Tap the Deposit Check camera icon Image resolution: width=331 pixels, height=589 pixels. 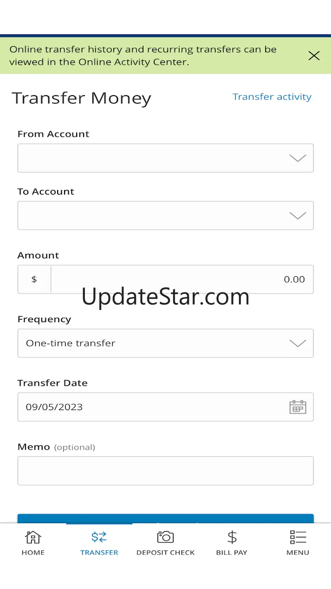click(x=165, y=537)
